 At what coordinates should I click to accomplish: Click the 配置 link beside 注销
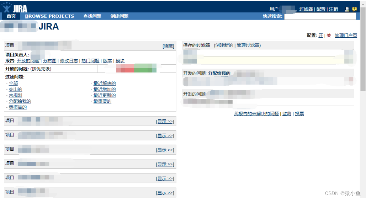(x=321, y=9)
